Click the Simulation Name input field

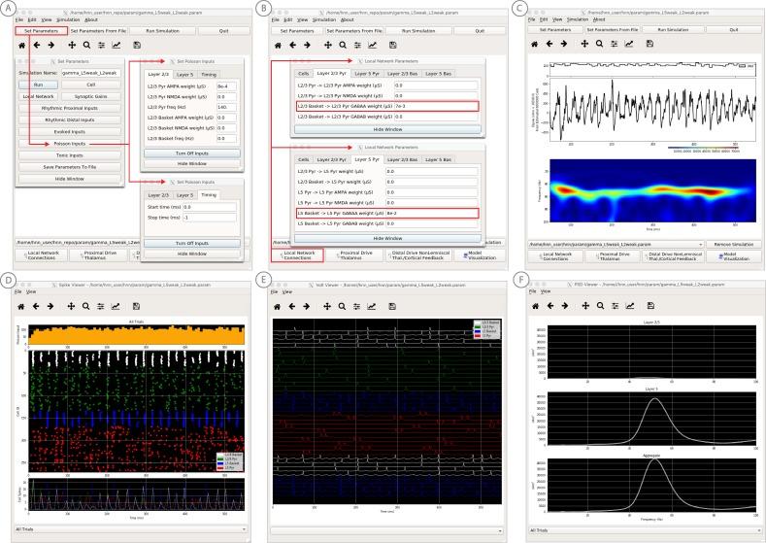point(91,73)
